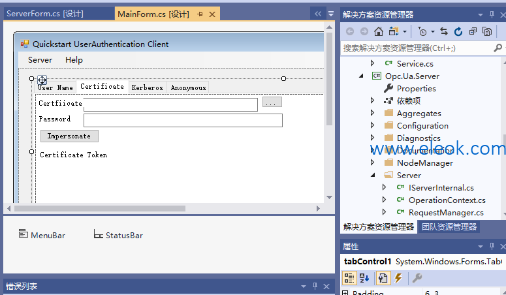Select the MenuBar component in the tray
The width and height of the screenshot is (506, 295).
tap(42, 235)
